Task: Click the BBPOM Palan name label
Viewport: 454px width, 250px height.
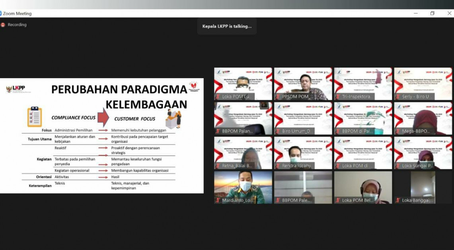Action: 237,131
